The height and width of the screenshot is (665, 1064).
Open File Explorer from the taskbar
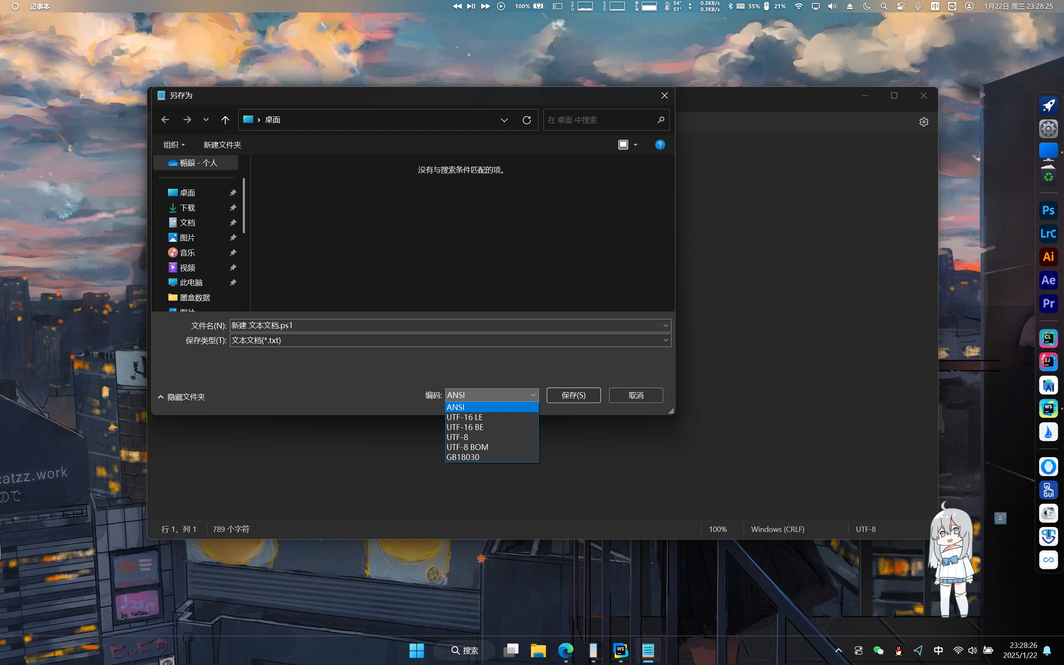click(x=538, y=650)
